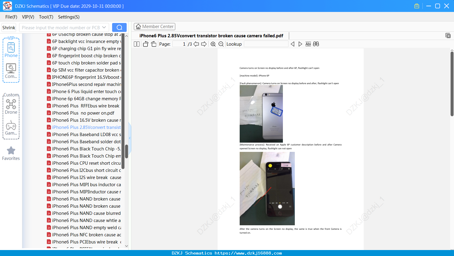Open iPhone6 Plus Baseband LD08 vcc file
Image resolution: width=454 pixels, height=256 pixels.
[x=84, y=135]
